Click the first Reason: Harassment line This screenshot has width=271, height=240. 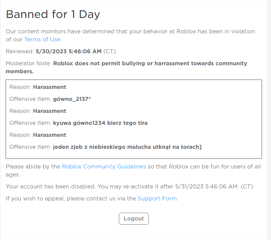click(x=38, y=87)
